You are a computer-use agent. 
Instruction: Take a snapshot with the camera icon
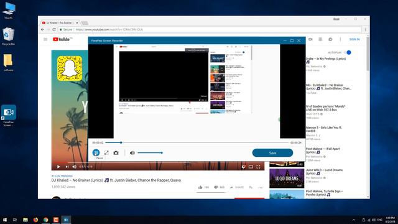click(x=116, y=152)
